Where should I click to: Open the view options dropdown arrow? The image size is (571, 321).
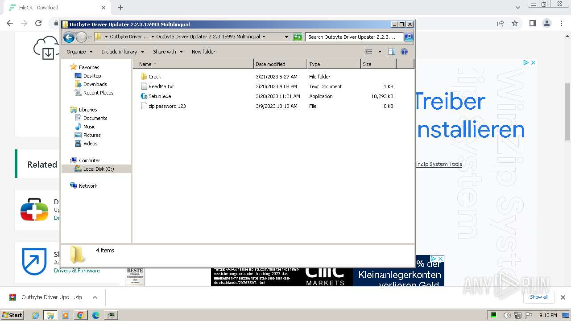click(380, 52)
